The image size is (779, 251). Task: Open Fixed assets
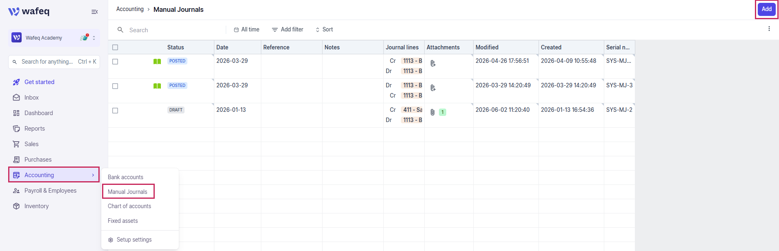(x=123, y=221)
